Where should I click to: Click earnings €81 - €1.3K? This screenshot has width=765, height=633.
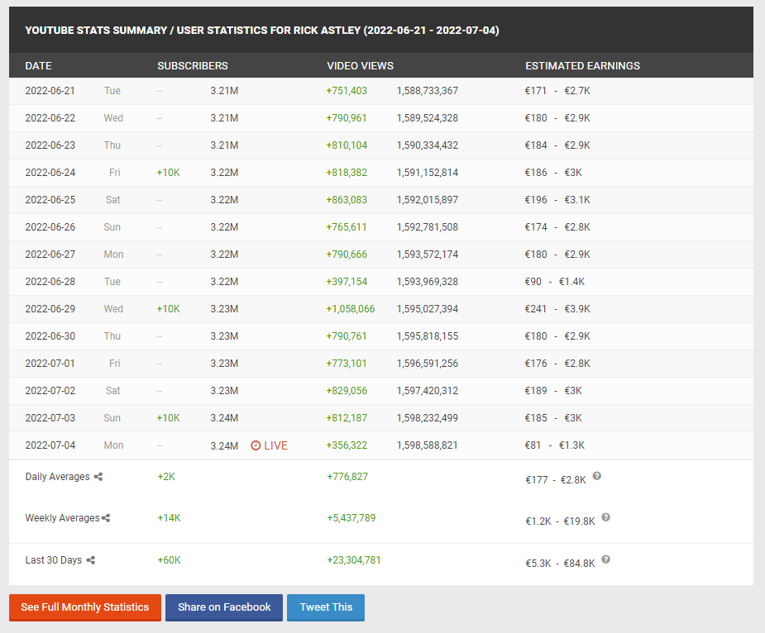(x=555, y=445)
